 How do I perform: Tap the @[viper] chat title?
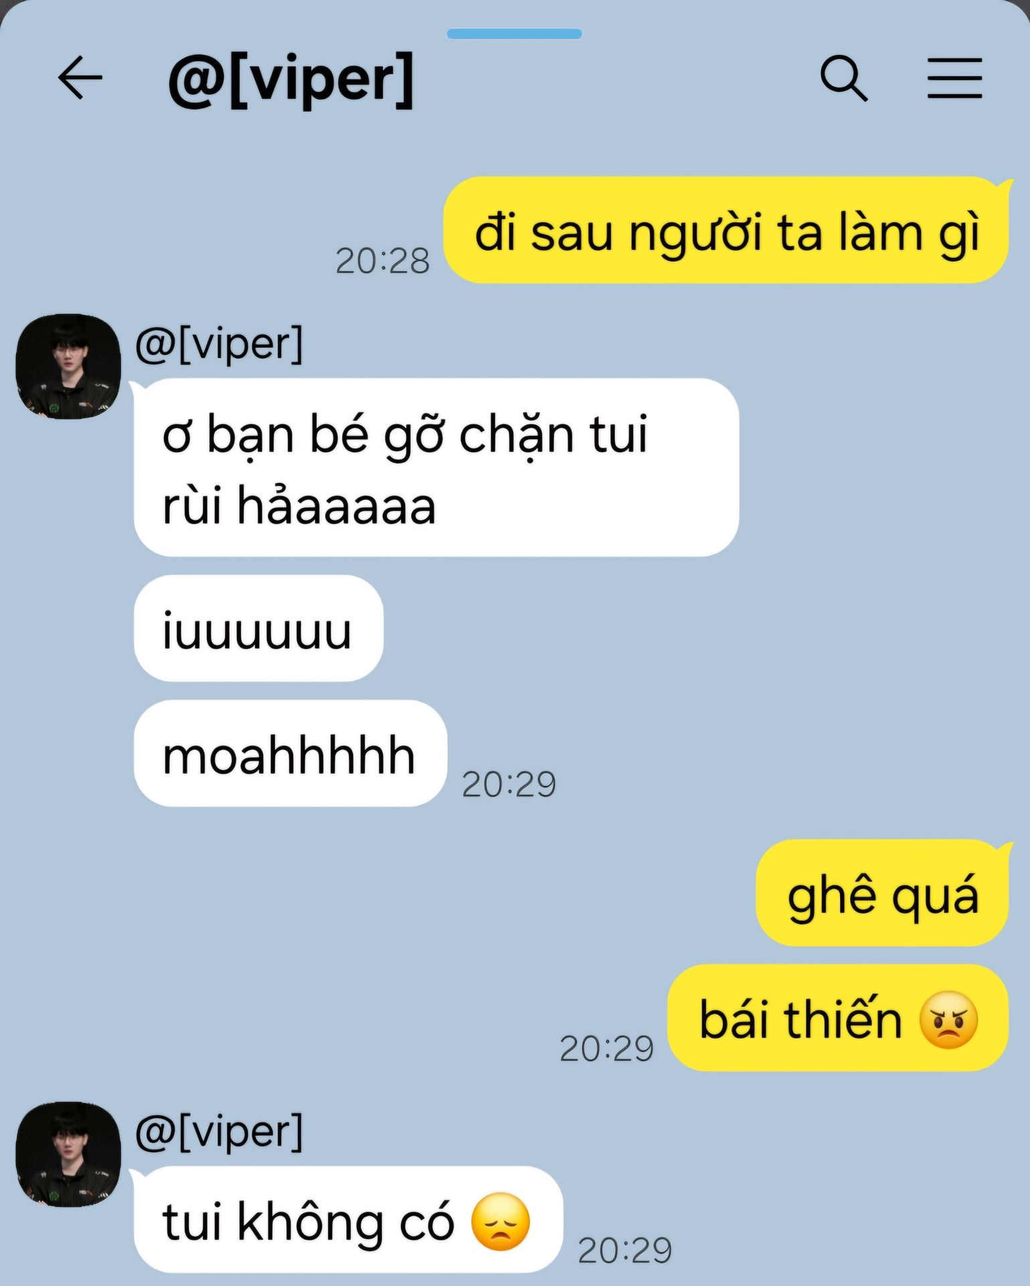click(x=290, y=80)
